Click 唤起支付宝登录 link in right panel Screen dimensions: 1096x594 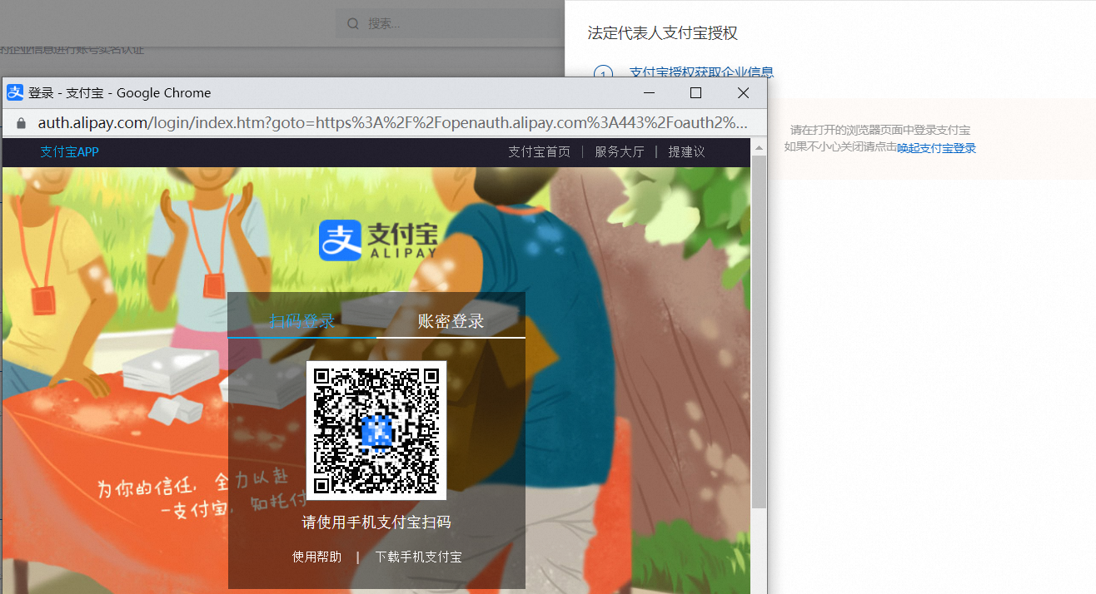tap(936, 148)
